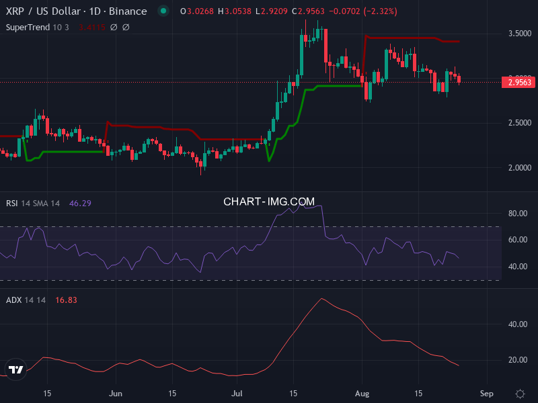Click the 2.5000 price axis label
Image resolution: width=538 pixels, height=403 pixels.
520,123
